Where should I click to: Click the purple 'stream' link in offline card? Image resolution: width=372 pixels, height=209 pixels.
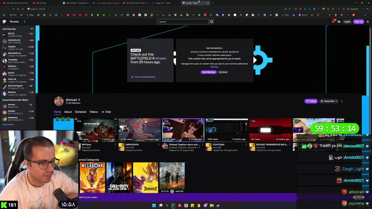161,58
